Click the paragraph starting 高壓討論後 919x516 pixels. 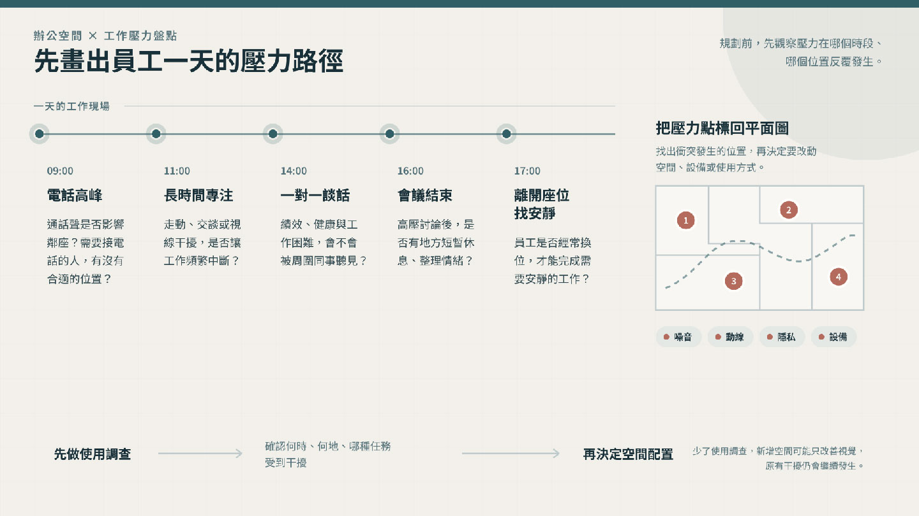click(x=436, y=243)
